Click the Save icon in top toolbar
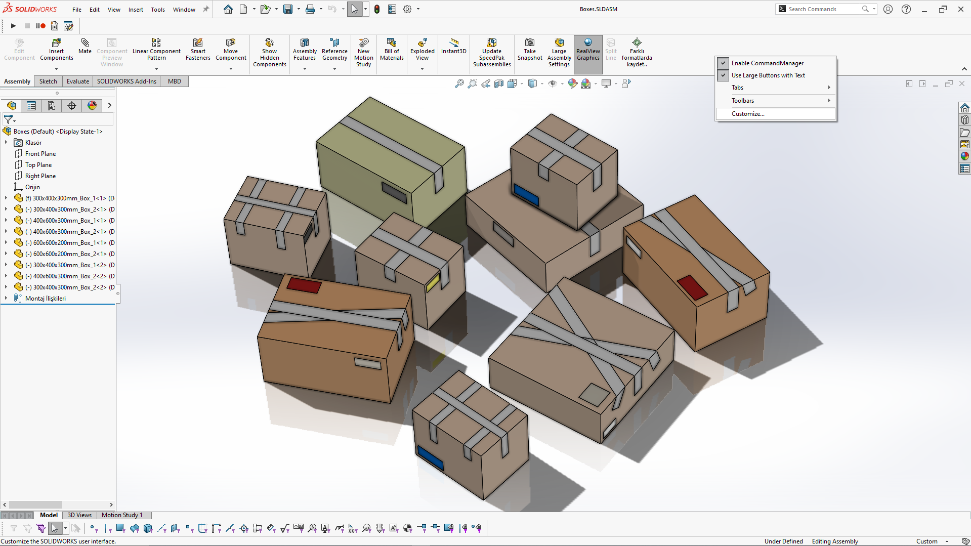 pos(288,9)
